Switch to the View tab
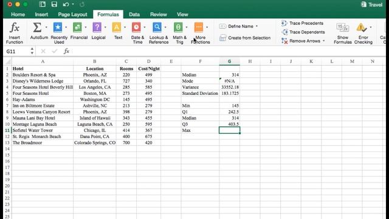The height and width of the screenshot is (219, 389). [x=182, y=15]
